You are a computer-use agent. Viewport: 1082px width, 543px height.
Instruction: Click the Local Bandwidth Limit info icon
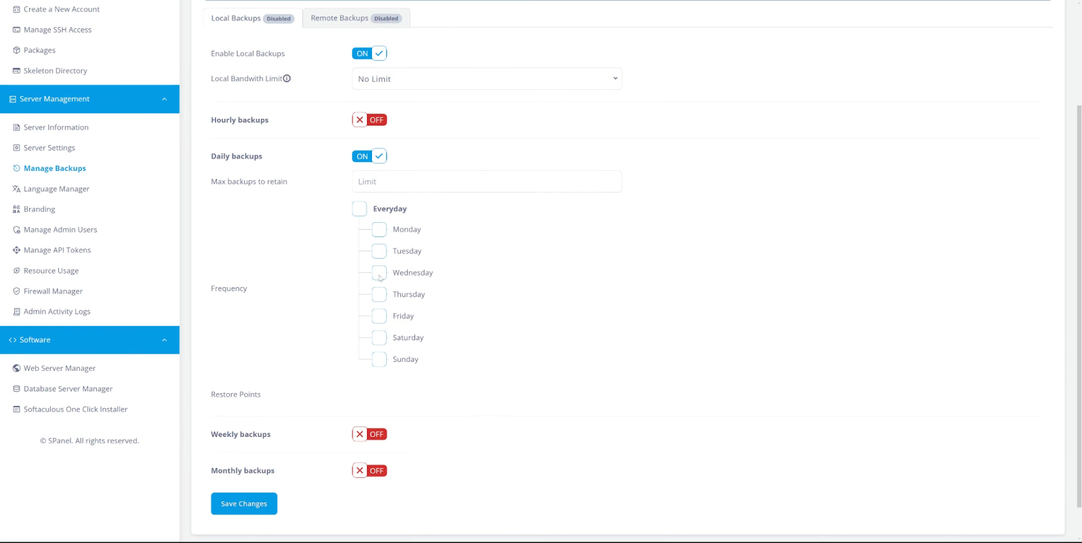pyautogui.click(x=287, y=78)
